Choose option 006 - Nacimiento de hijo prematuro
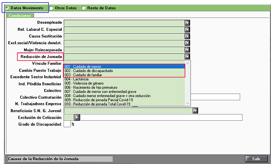 (x=124, y=87)
